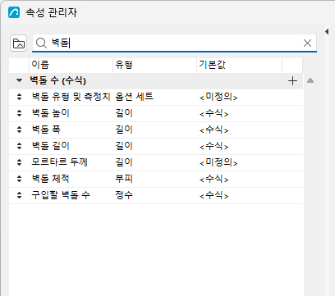Select the 벽돌 유형 및 측정치 property
Viewport: 335px width, 296px height.
[71, 97]
